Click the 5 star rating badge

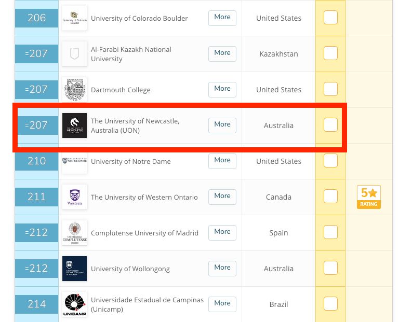pyautogui.click(x=369, y=197)
